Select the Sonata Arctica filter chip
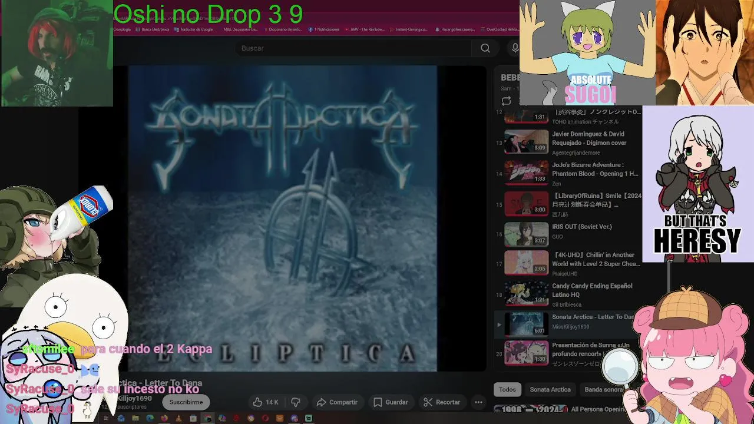 pyautogui.click(x=550, y=389)
